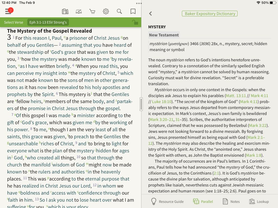Image resolution: width=278 pixels, height=208 pixels.
Task: Switch to the Lookup tab
Action: (x=259, y=201)
